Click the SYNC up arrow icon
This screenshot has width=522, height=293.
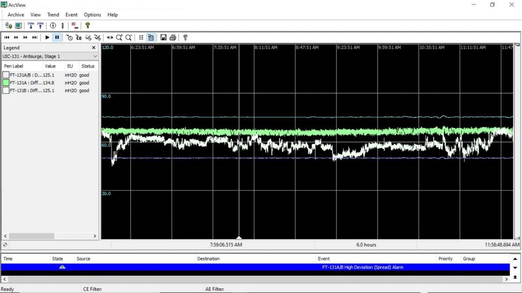[40, 25]
